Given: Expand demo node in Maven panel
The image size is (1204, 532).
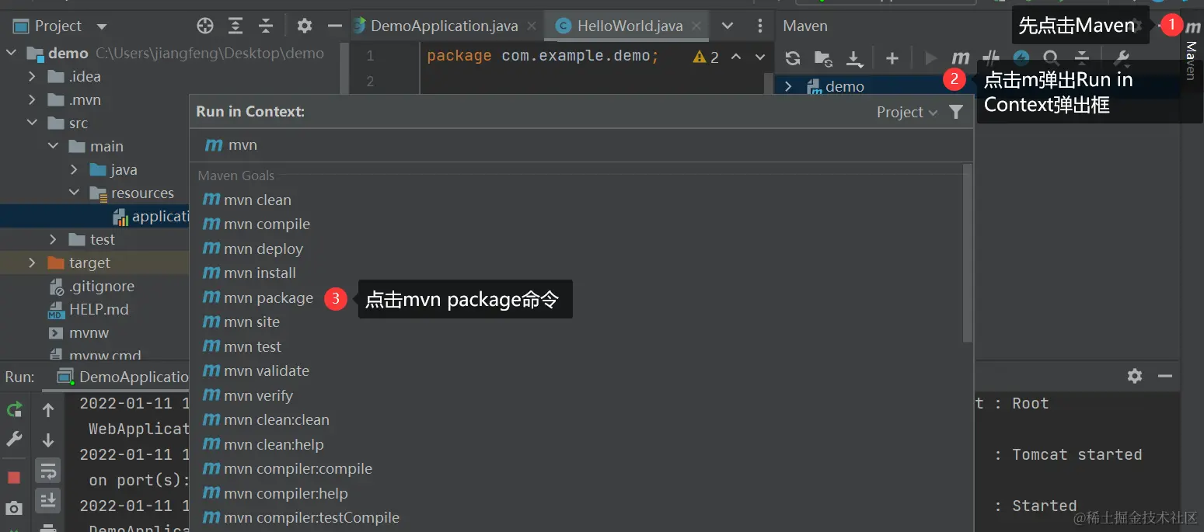Looking at the screenshot, I should coord(788,86).
